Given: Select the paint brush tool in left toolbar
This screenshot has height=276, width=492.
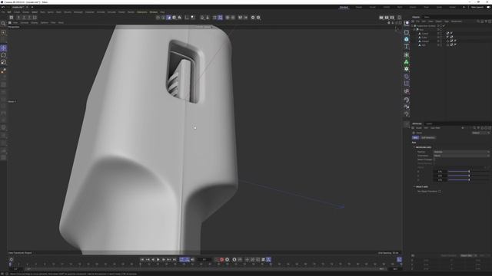Looking at the screenshot, I should [3, 71].
